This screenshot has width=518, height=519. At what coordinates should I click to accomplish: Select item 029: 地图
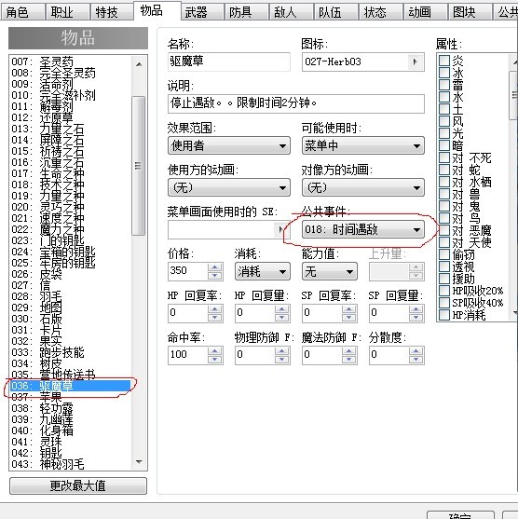70,307
